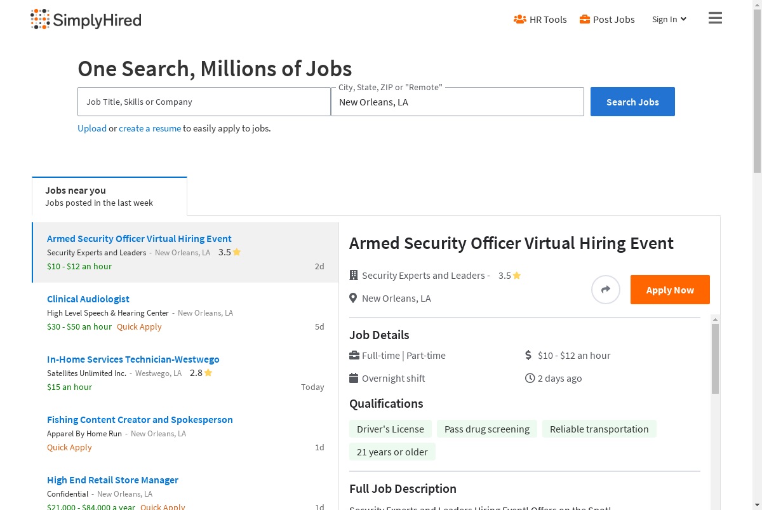
Task: Focus the City, State, ZIP location field
Action: click(x=457, y=102)
